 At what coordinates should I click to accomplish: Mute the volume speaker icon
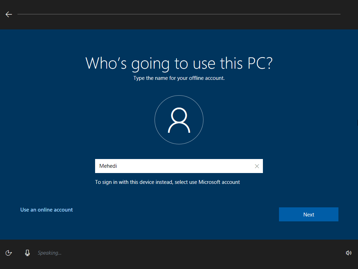pyautogui.click(x=349, y=253)
